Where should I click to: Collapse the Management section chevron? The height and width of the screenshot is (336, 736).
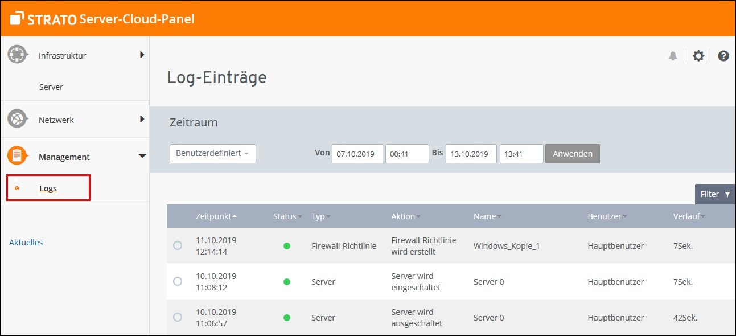tap(142, 155)
